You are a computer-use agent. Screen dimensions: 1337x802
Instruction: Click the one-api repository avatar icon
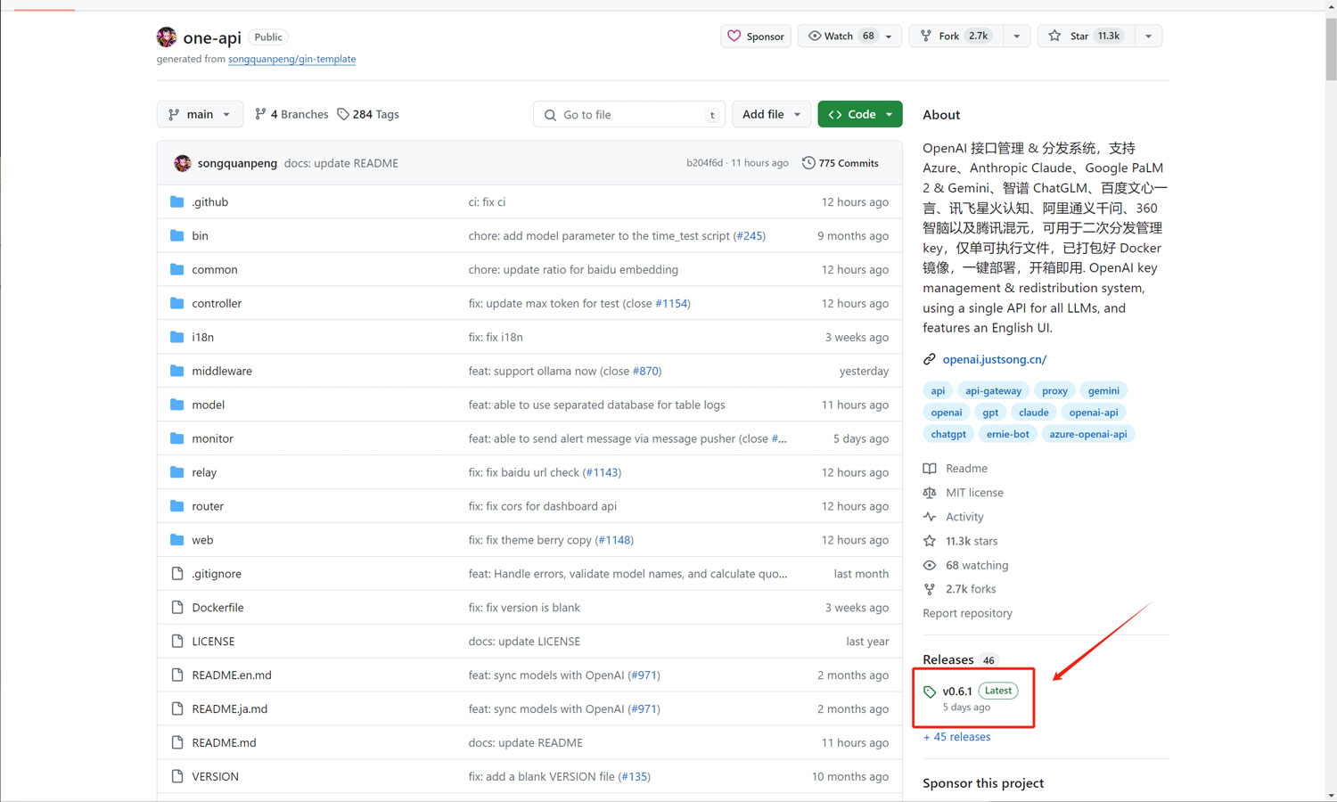(167, 37)
